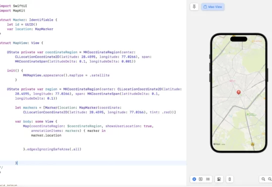The width and height of the screenshot is (272, 187).
Task: Click the 'markers' constant name
Action: [30, 108]
